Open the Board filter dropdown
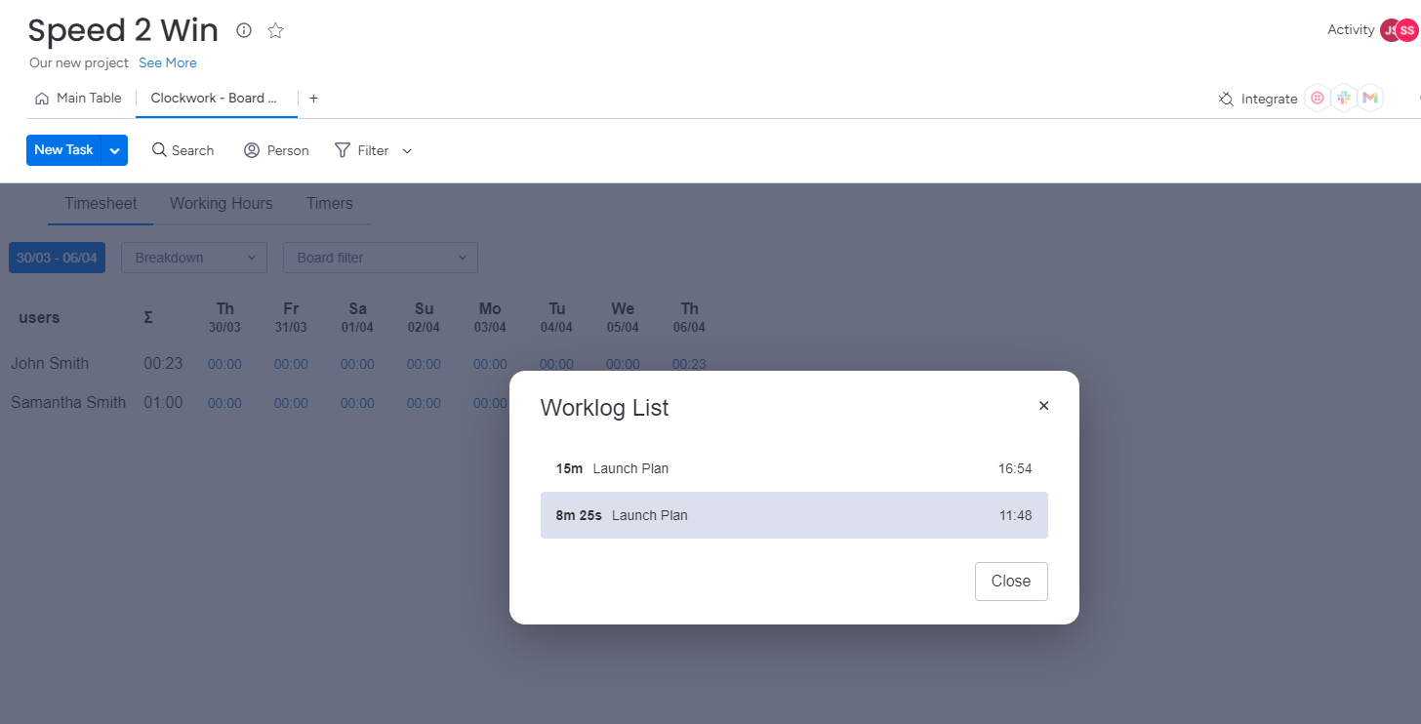Image resolution: width=1421 pixels, height=724 pixels. [380, 258]
